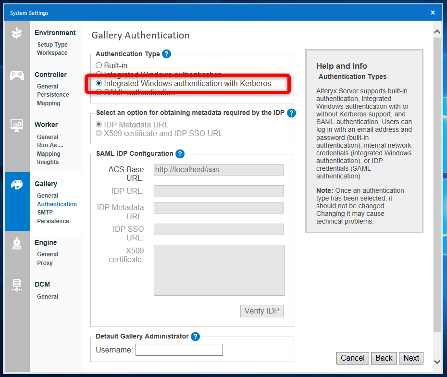Click the Verify IDP button
Image resolution: width=447 pixels, height=377 pixels.
[x=261, y=311]
